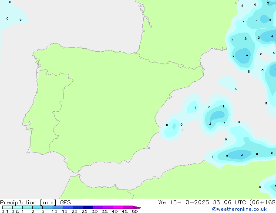276x213 pixels.
Task: Click the over-50 arrow tip of the legend
Action: point(138,207)
